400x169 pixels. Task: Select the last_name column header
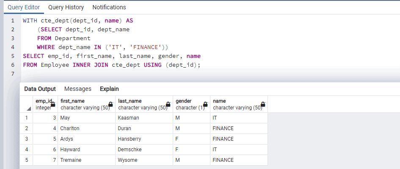pos(142,104)
